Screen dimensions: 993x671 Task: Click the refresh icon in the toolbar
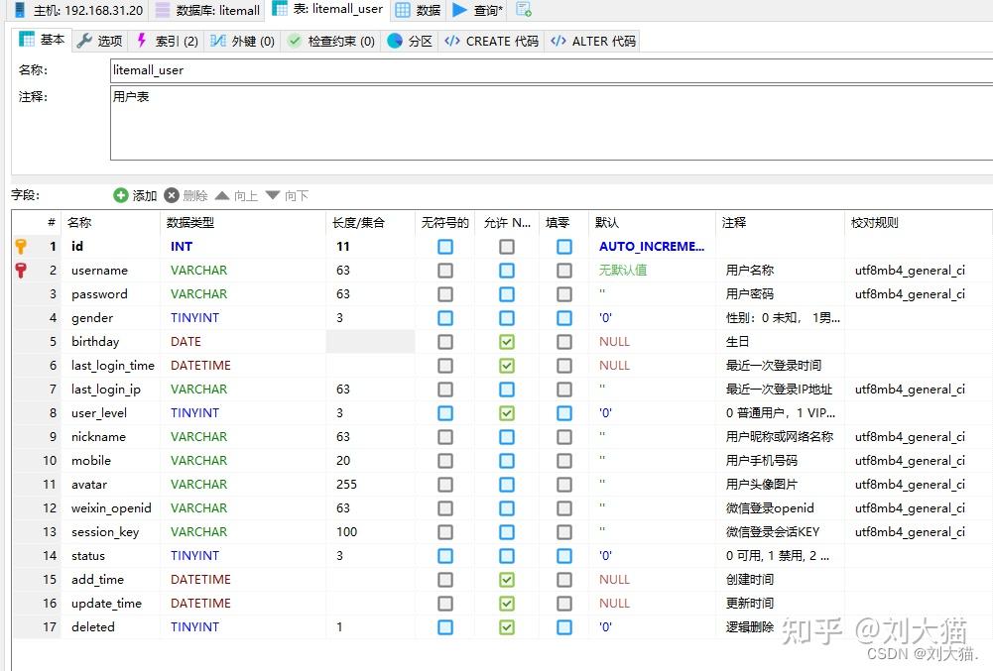point(524,9)
